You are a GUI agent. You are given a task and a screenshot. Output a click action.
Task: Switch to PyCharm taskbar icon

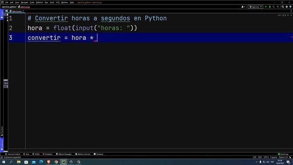tap(64, 162)
